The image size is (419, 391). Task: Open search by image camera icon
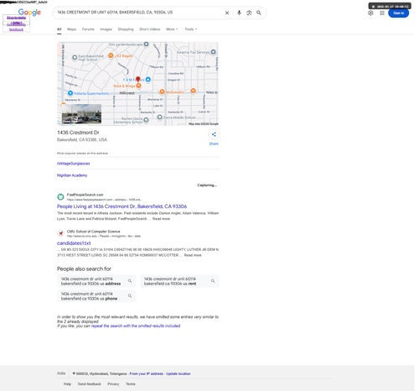249,13
